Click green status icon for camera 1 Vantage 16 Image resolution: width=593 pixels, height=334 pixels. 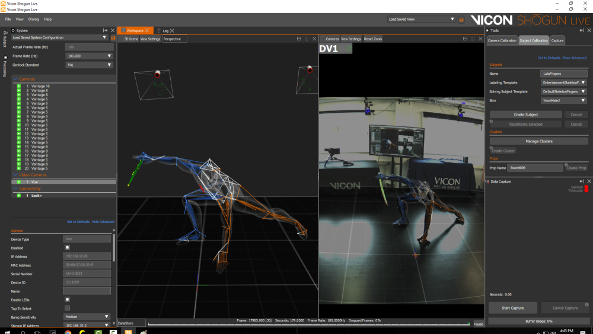(x=18, y=86)
